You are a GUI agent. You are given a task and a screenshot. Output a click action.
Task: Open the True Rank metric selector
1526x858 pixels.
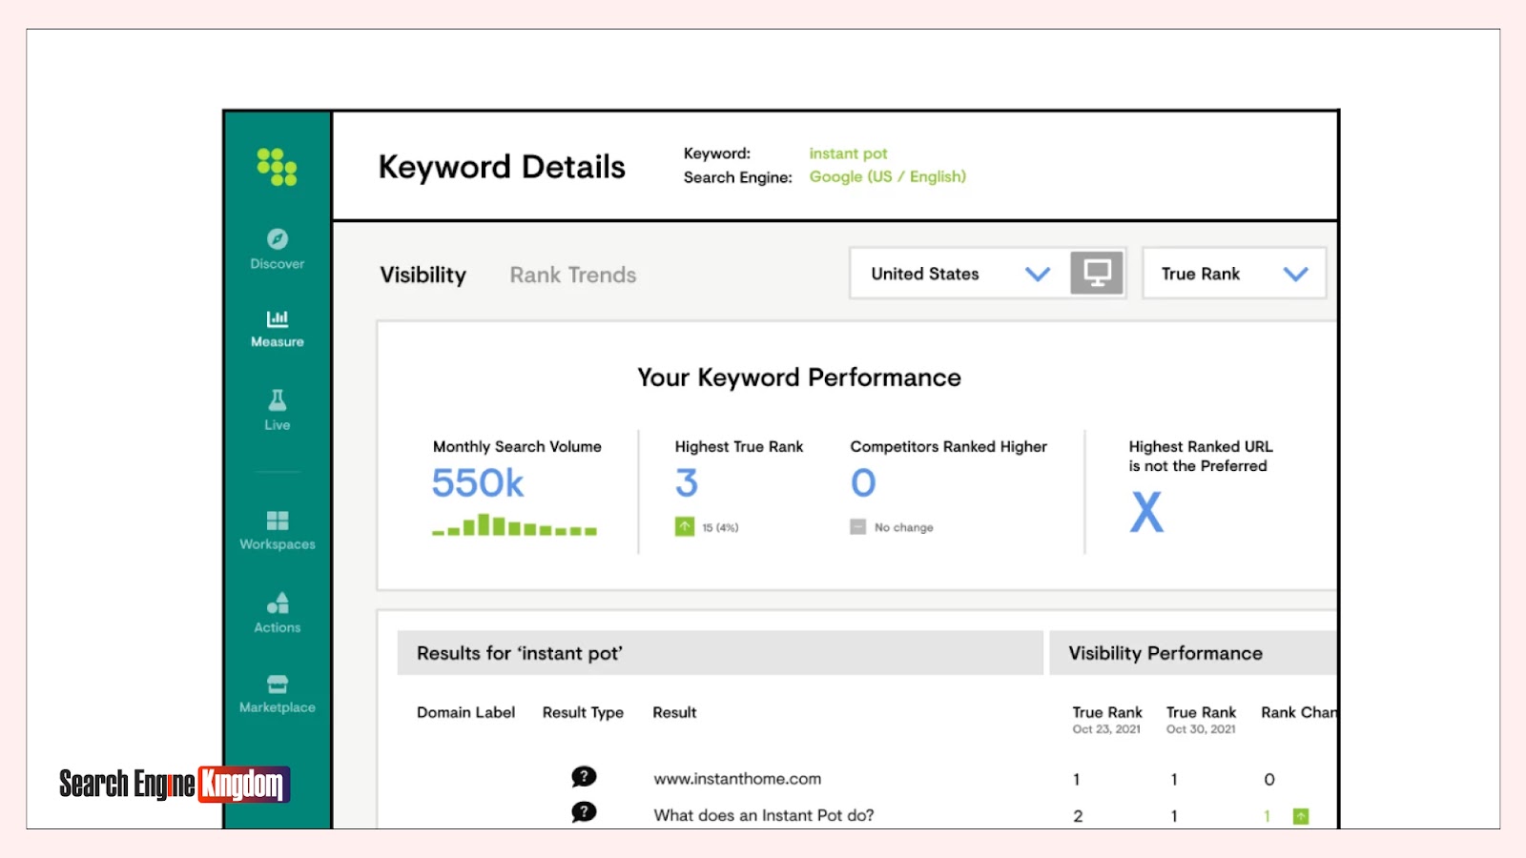coord(1234,274)
